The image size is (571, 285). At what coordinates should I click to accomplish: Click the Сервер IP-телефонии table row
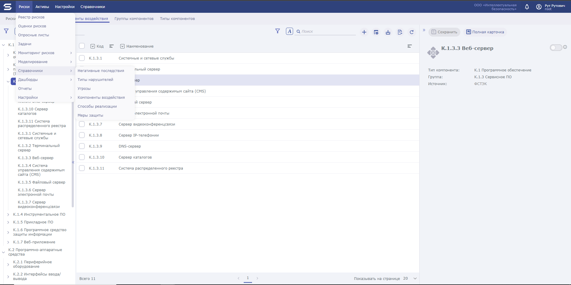coord(248,135)
